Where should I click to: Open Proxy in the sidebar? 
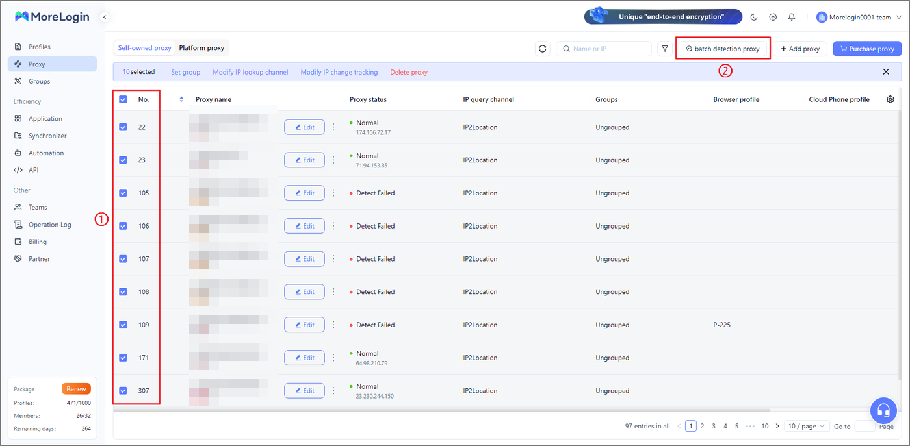[52, 64]
